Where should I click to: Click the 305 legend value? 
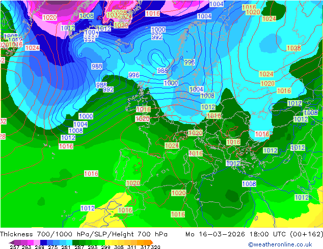coord(119,247)
